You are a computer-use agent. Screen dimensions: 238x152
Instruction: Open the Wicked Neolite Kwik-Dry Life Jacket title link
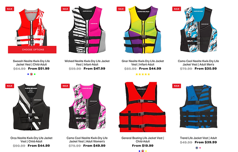coord(87,63)
